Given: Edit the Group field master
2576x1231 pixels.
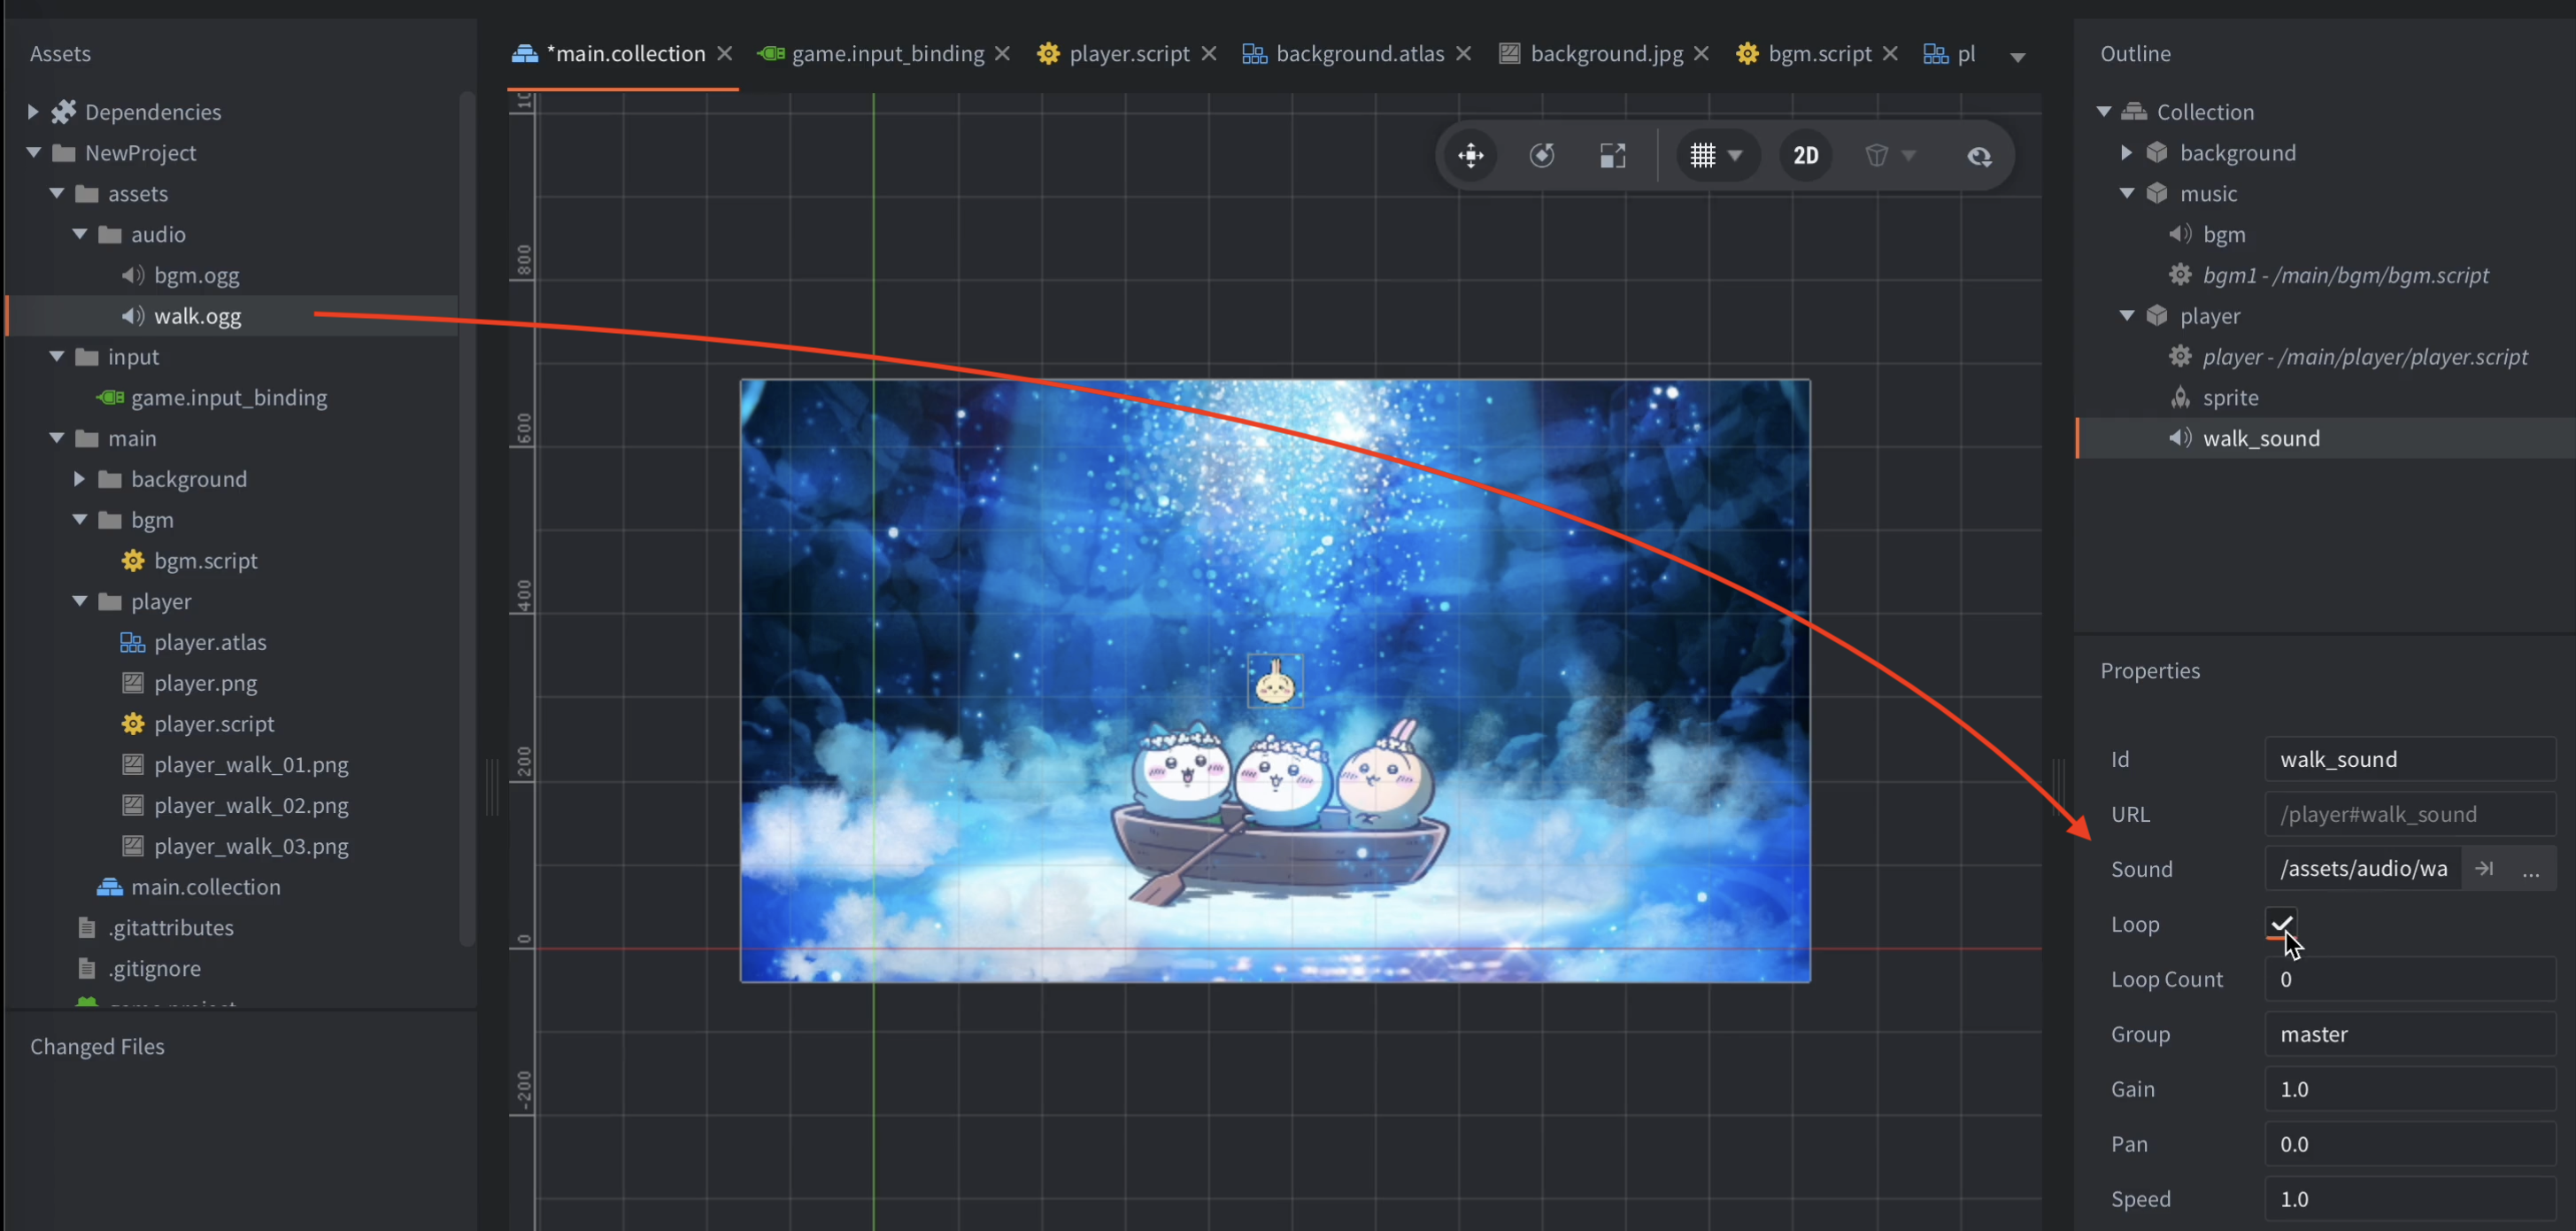Looking at the screenshot, I should (x=2410, y=1034).
